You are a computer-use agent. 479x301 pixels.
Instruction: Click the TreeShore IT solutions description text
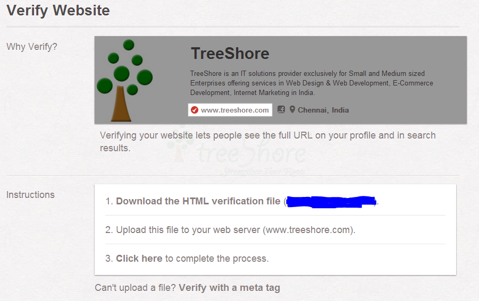(x=312, y=83)
